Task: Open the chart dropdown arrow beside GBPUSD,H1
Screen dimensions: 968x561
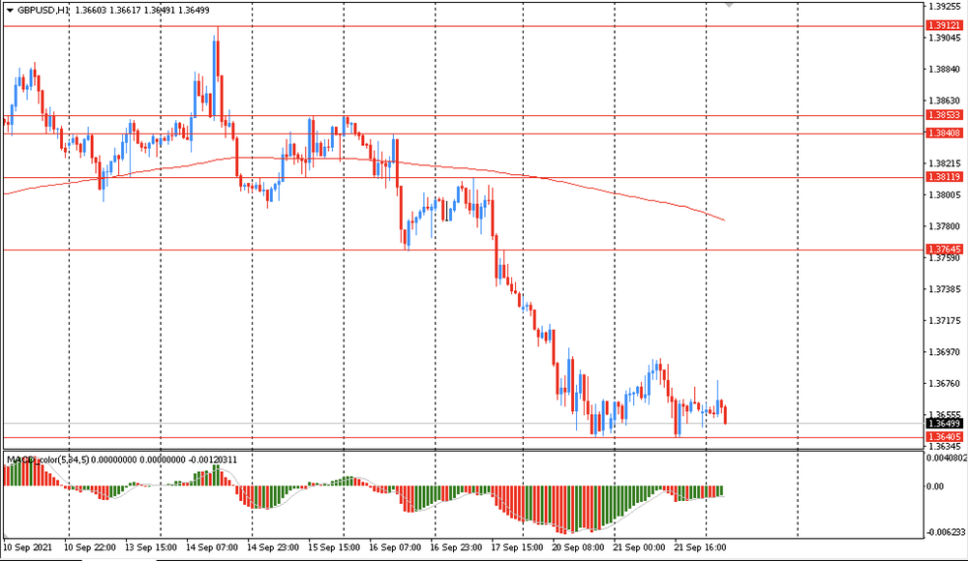Action: tap(10, 11)
